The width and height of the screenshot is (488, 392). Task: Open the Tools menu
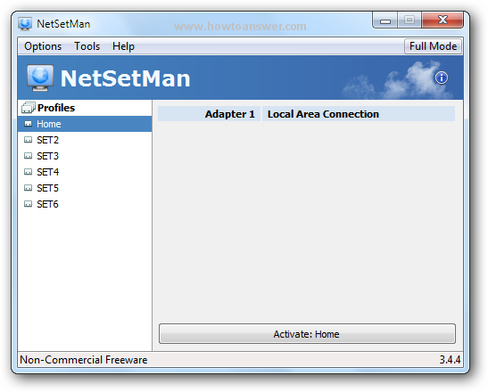[x=87, y=46]
